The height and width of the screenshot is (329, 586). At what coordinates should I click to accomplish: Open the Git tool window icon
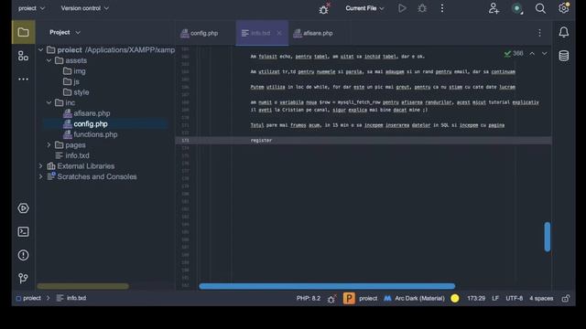tap(23, 278)
